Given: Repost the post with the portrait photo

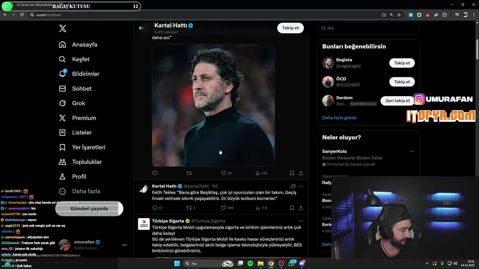Looking at the screenshot, I should (x=189, y=173).
